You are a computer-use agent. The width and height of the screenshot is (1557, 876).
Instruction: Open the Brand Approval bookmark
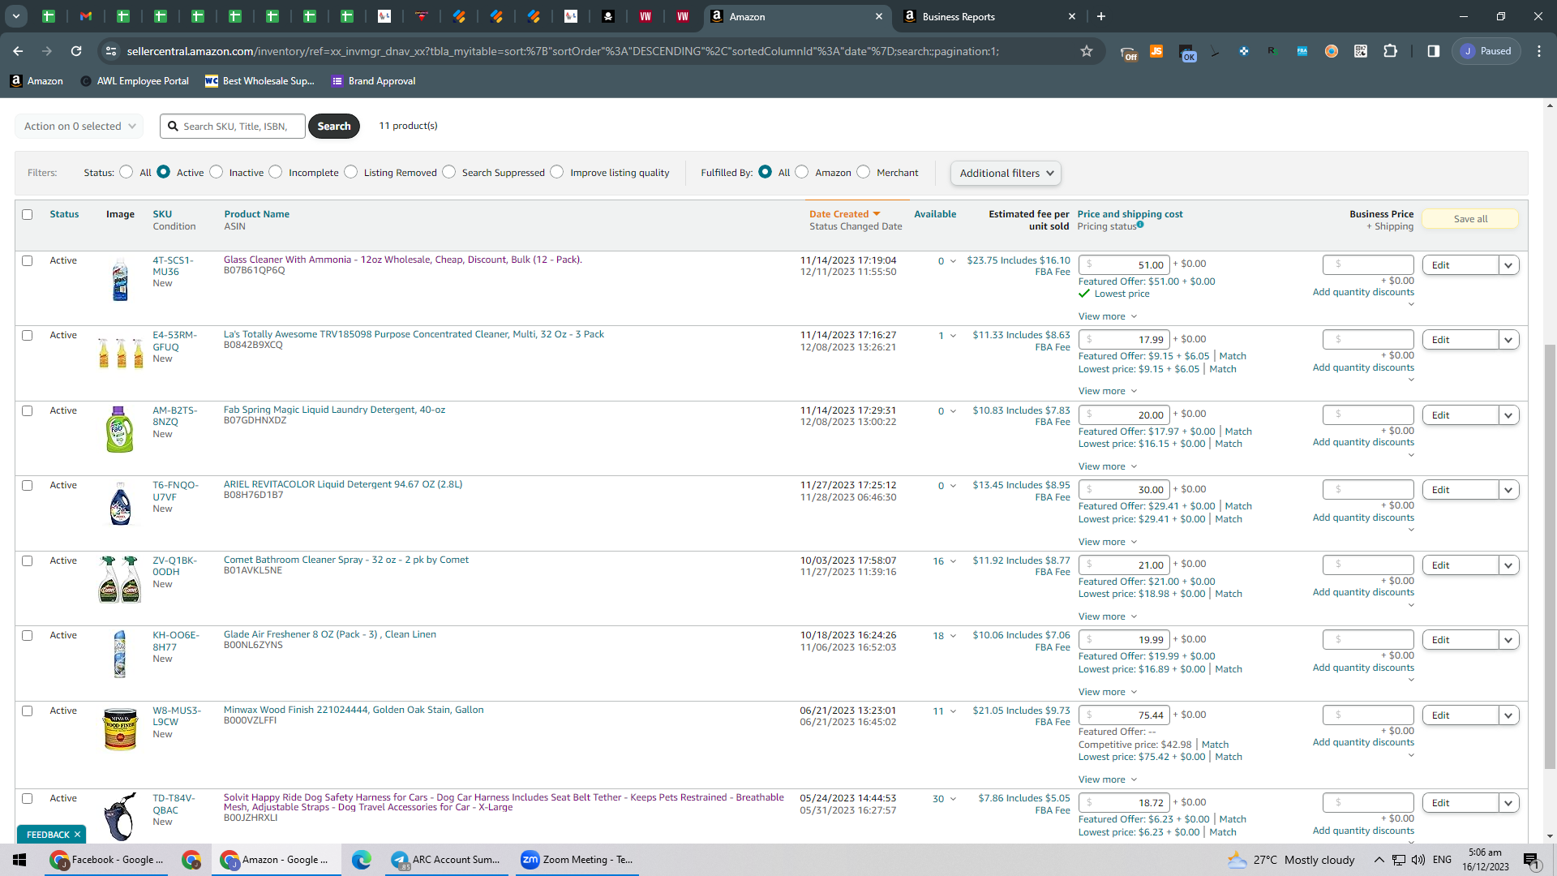(x=374, y=81)
